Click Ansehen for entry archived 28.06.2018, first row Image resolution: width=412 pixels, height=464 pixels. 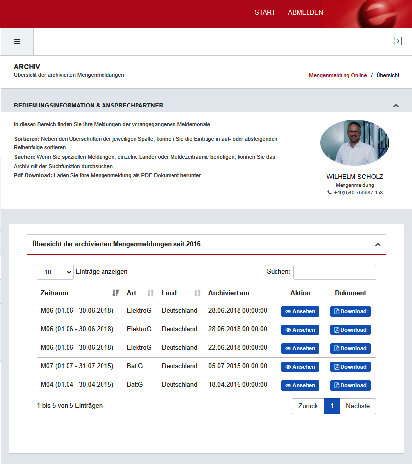300,311
